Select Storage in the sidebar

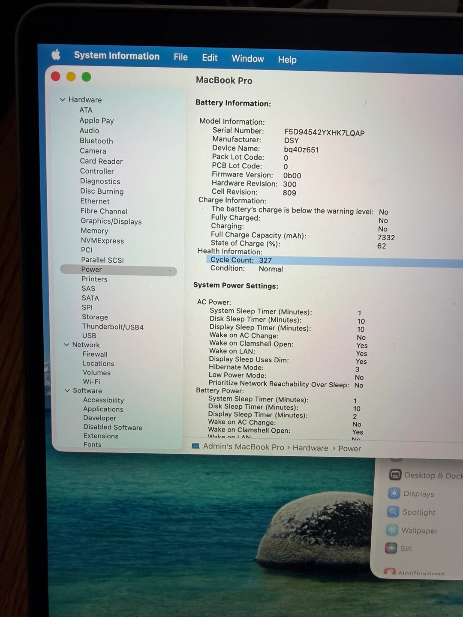95,317
